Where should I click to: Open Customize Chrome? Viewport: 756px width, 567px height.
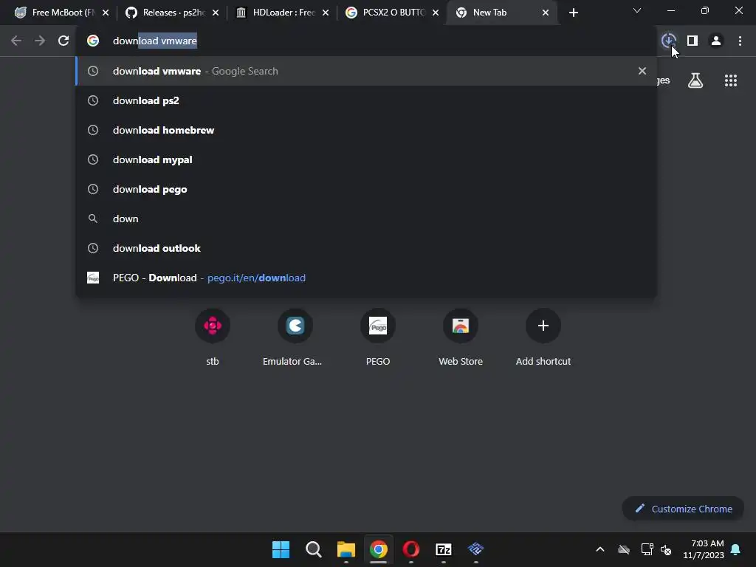click(x=683, y=509)
